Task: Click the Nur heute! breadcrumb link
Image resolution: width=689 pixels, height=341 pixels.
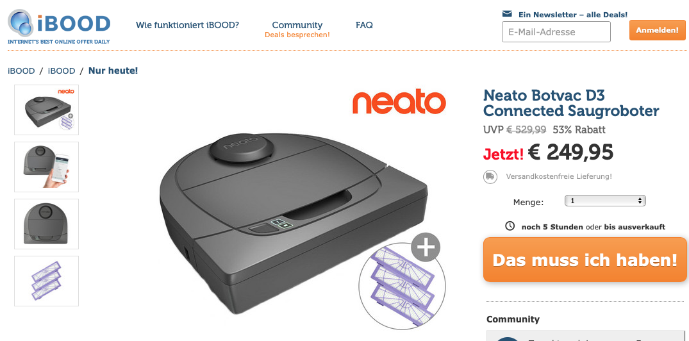Action: [113, 71]
